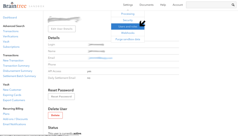Click Edit User Details button
This screenshot has height=136, width=238.
62,29
